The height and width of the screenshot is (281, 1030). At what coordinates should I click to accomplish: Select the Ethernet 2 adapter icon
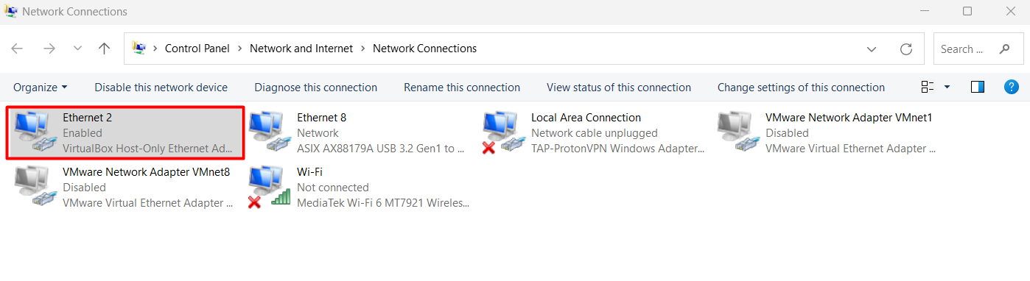(x=34, y=132)
